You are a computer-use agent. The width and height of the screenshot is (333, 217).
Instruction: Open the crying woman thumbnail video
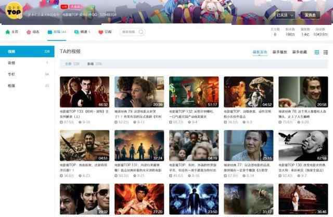249,145
